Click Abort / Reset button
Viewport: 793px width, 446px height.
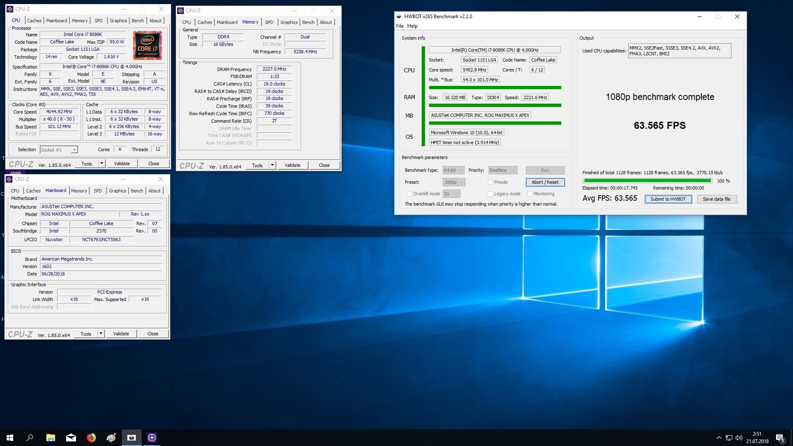click(545, 182)
